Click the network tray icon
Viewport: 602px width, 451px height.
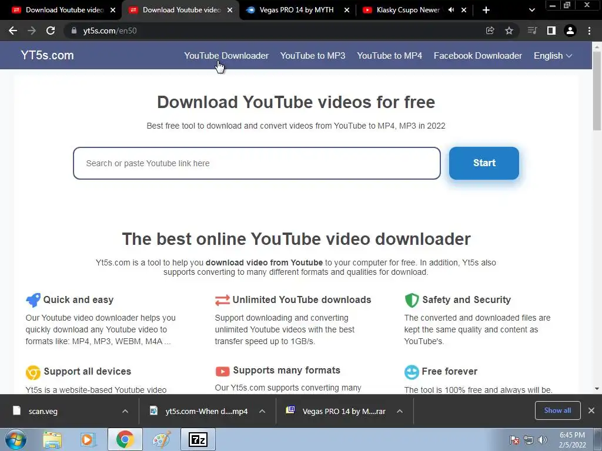tap(529, 440)
